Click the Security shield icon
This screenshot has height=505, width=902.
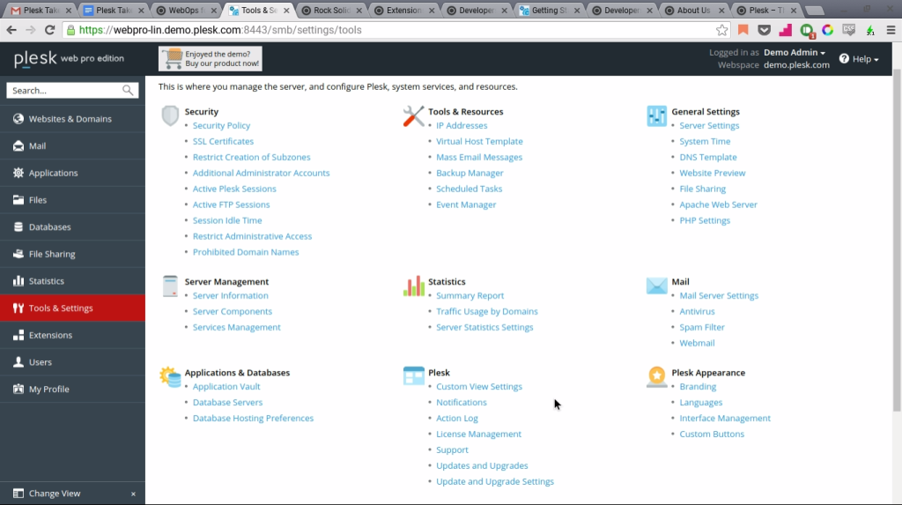[170, 115]
